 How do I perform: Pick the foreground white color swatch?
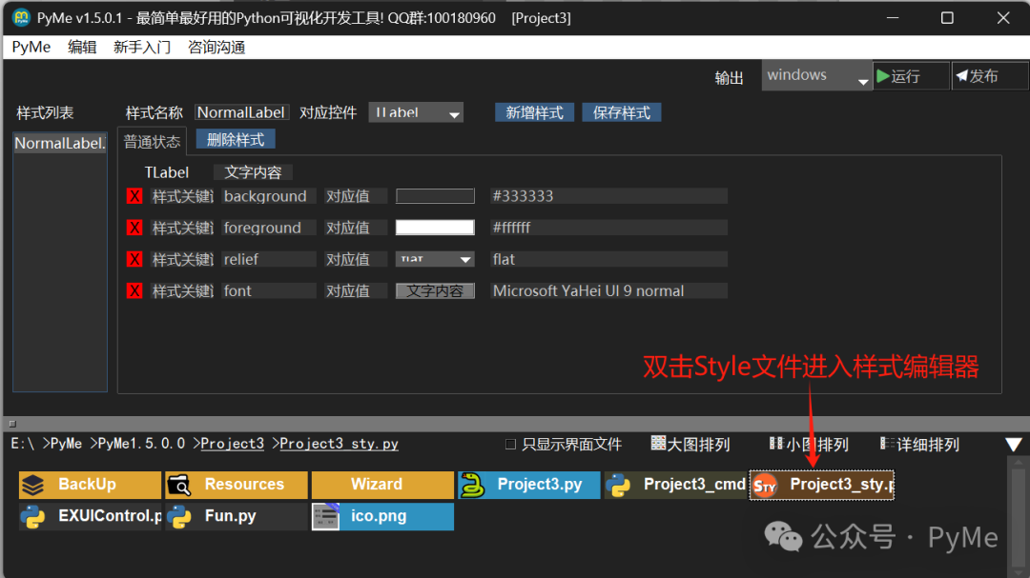(x=435, y=228)
